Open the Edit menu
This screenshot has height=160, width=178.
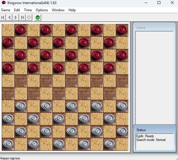(x=17, y=10)
